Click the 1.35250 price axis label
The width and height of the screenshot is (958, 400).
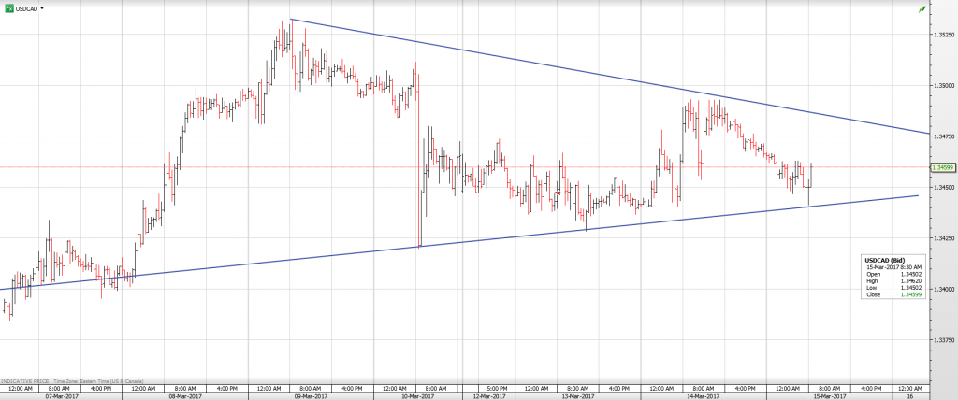(x=942, y=36)
